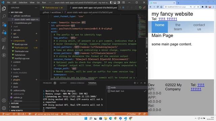216x121 pixels.
Task: Open the Chrome three-dot menu
Action: [x=214, y=7]
